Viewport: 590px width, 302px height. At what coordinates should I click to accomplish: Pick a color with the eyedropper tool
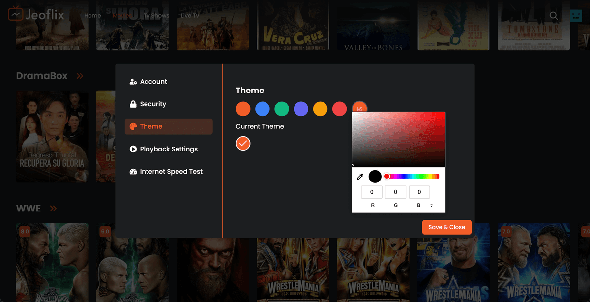coord(360,176)
